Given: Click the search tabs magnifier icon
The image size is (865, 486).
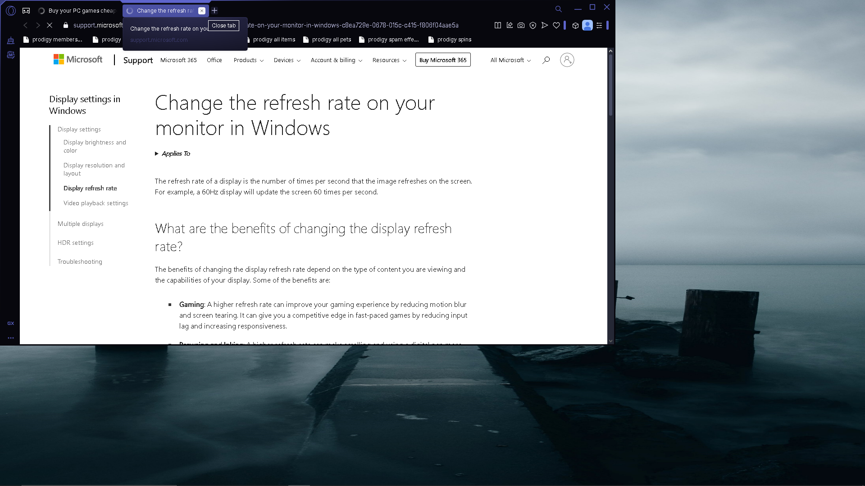Looking at the screenshot, I should coord(558,9).
